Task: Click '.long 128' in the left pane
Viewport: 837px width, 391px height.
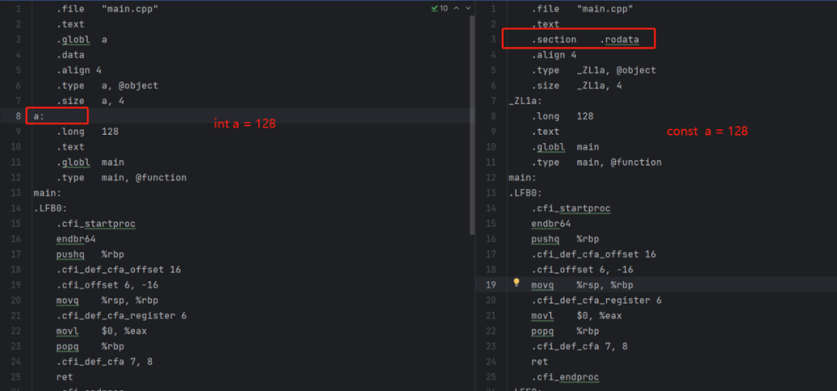Action: (x=87, y=131)
